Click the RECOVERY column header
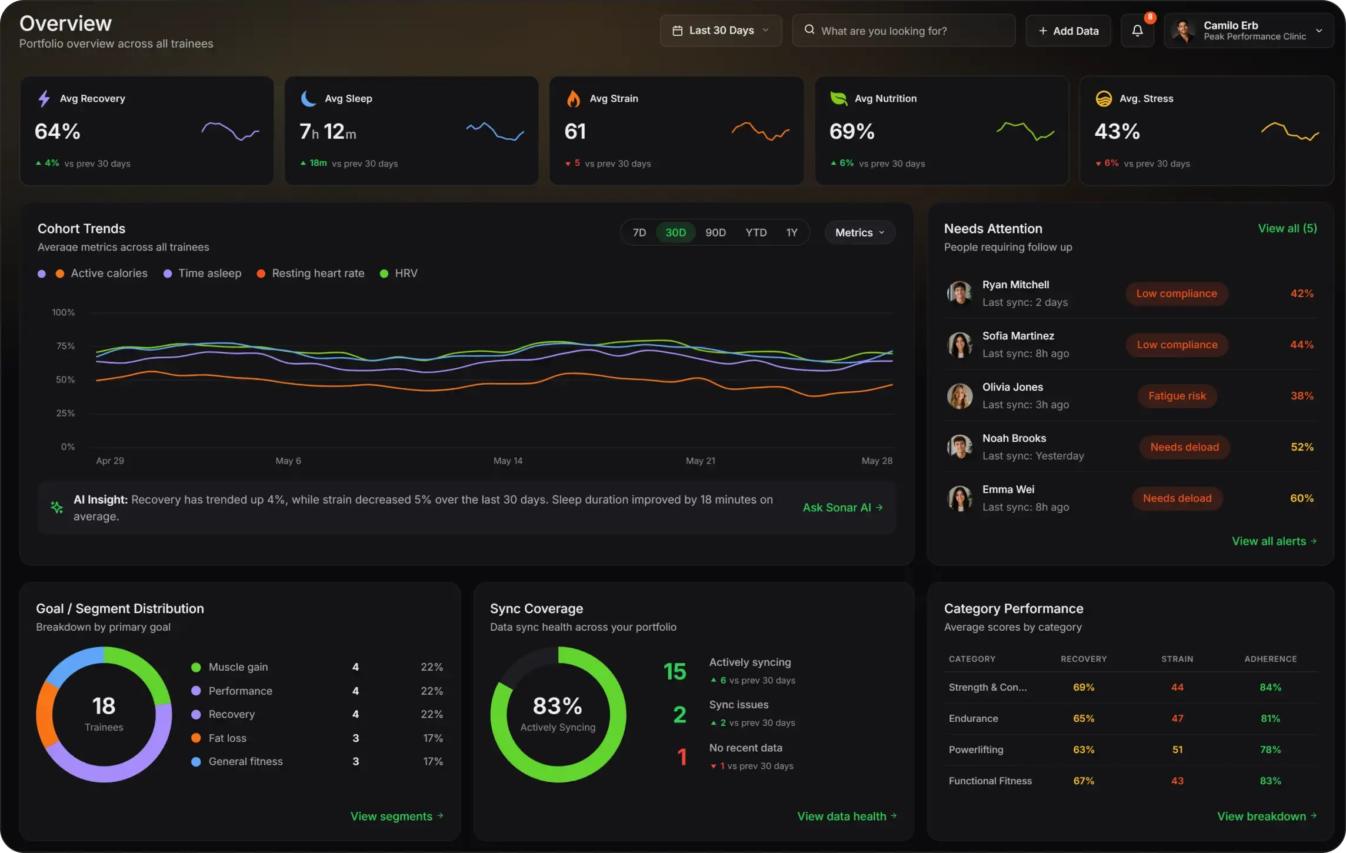 1084,659
